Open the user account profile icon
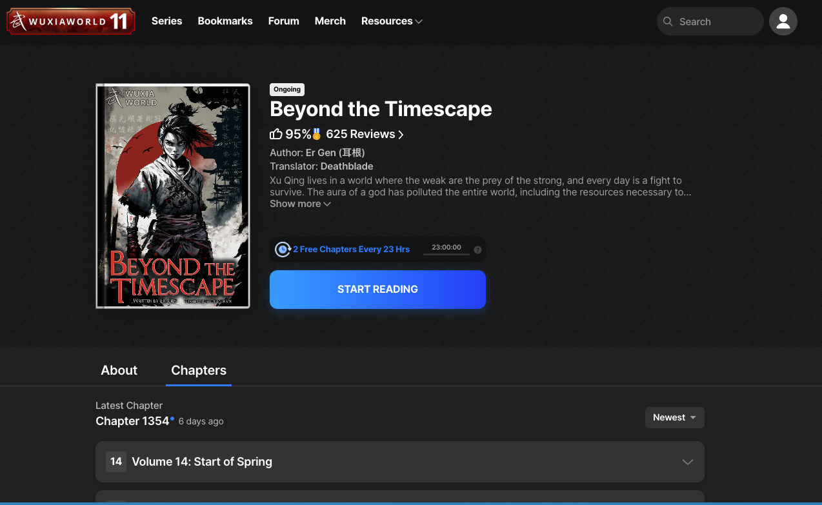This screenshot has width=822, height=505. pyautogui.click(x=783, y=21)
